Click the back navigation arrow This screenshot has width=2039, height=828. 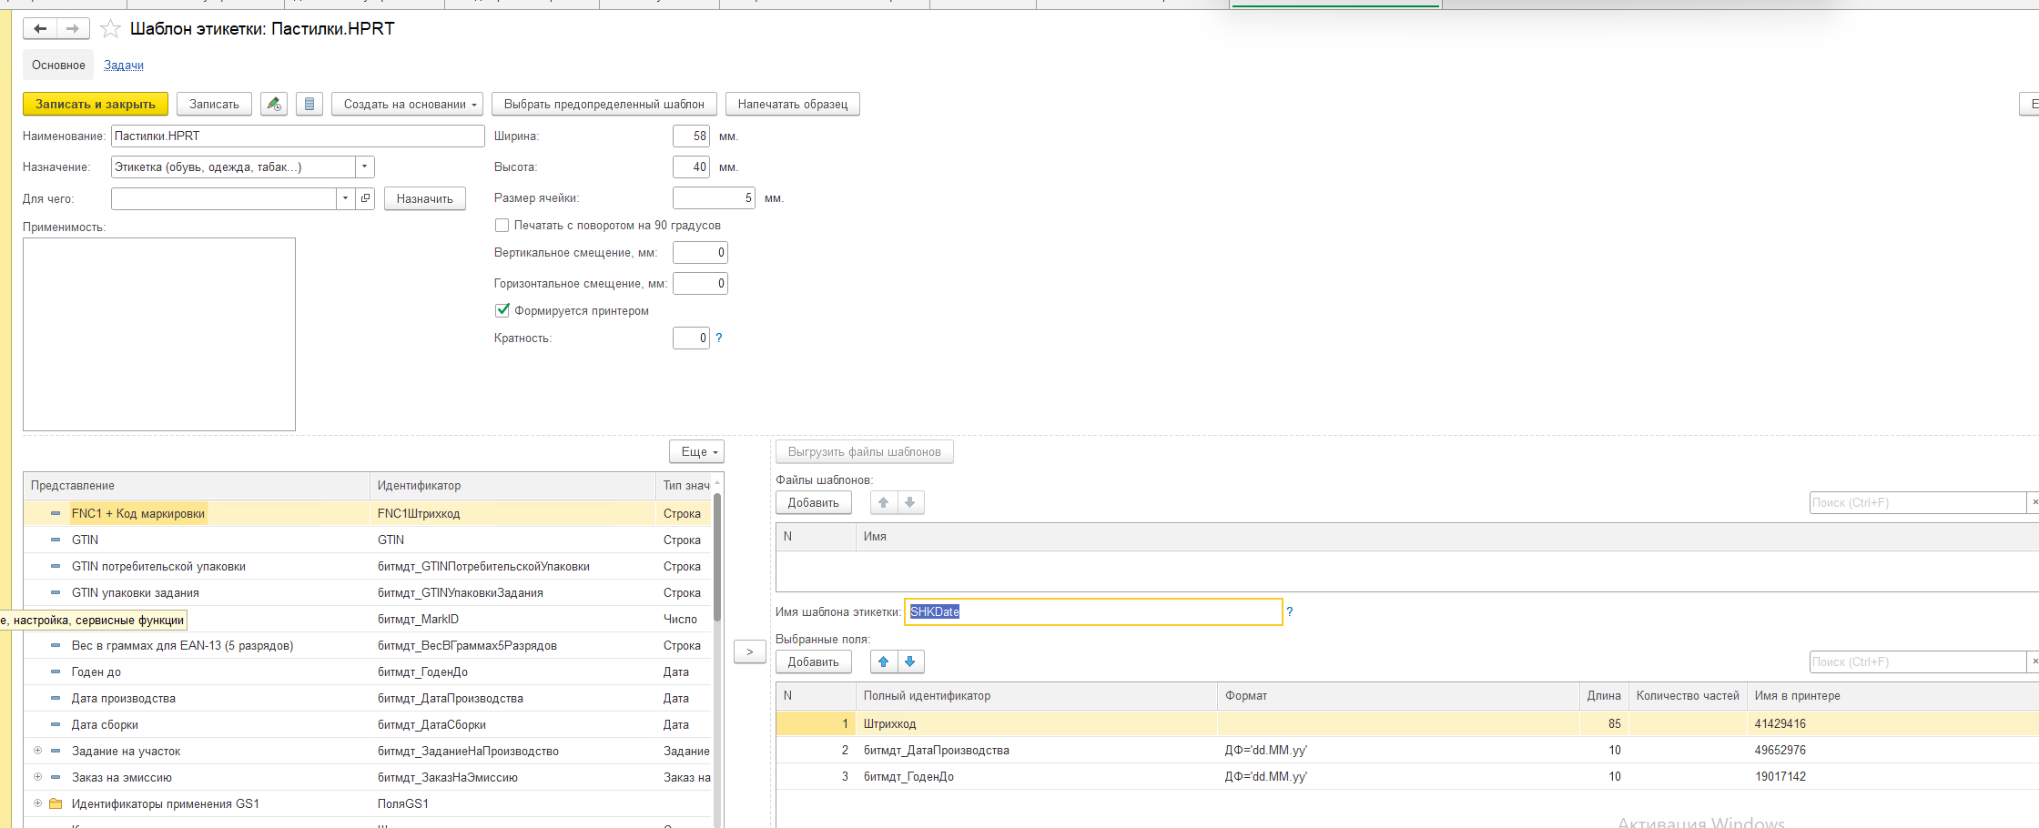point(40,29)
